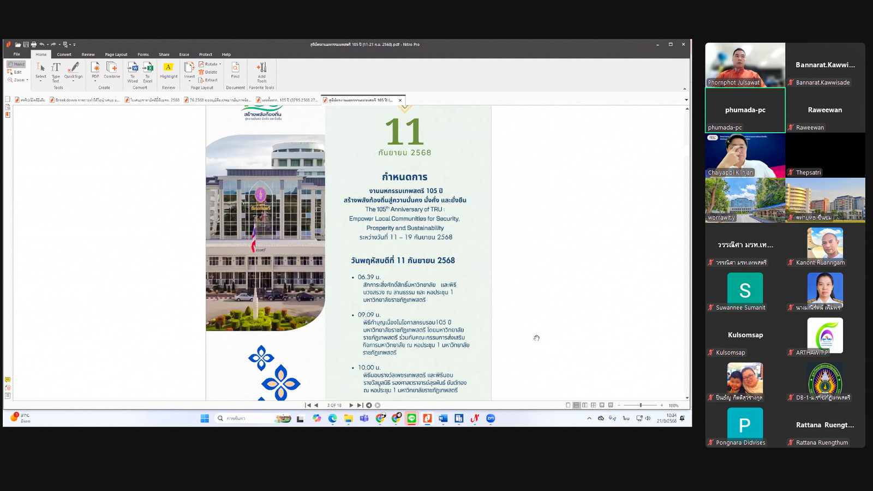Click the Open folder icon in quick access
Viewport: 873px width, 491px height.
(17, 45)
